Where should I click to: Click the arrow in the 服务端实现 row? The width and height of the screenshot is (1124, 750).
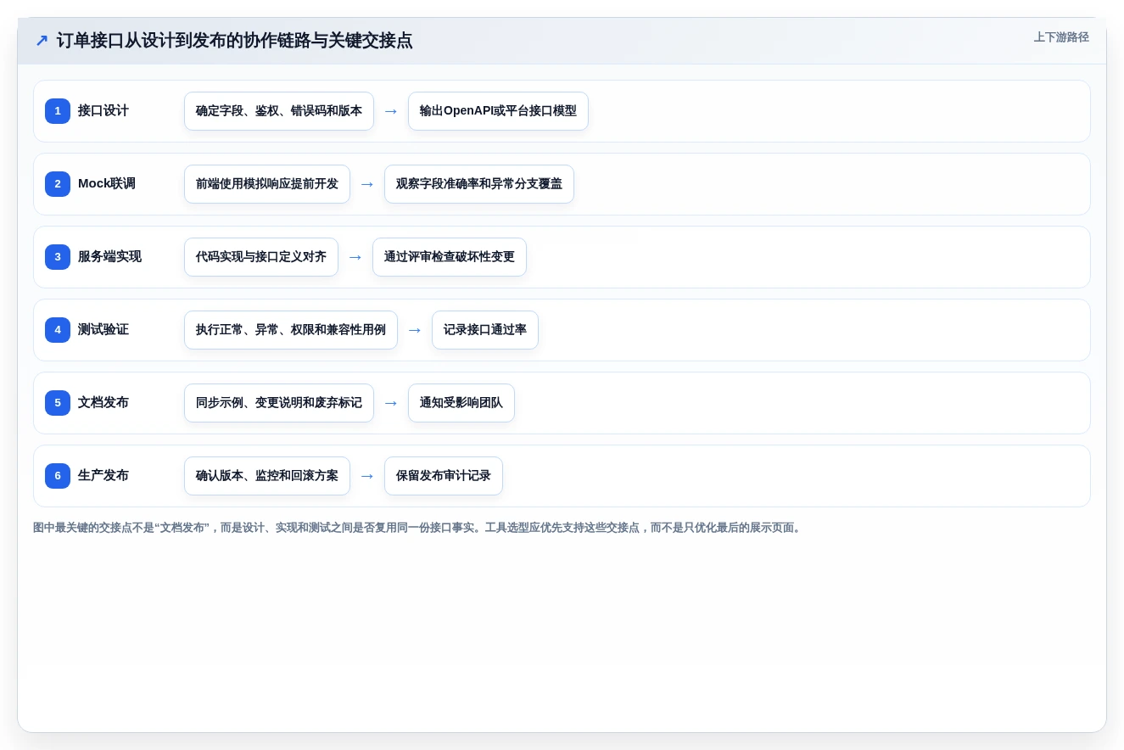pos(355,257)
